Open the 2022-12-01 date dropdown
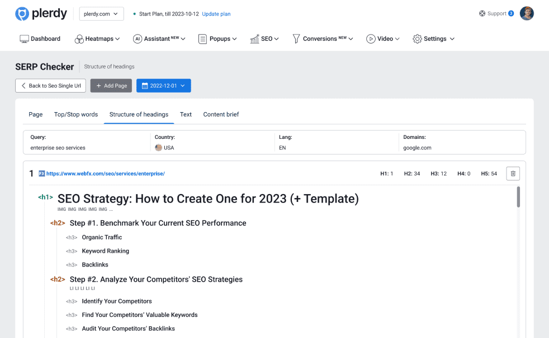This screenshot has width=549, height=338. pyautogui.click(x=163, y=86)
